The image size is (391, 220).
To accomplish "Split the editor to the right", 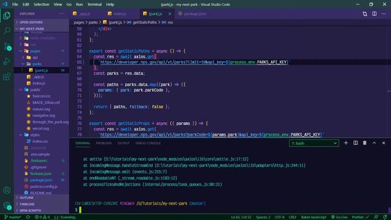I will pos(375,13).
